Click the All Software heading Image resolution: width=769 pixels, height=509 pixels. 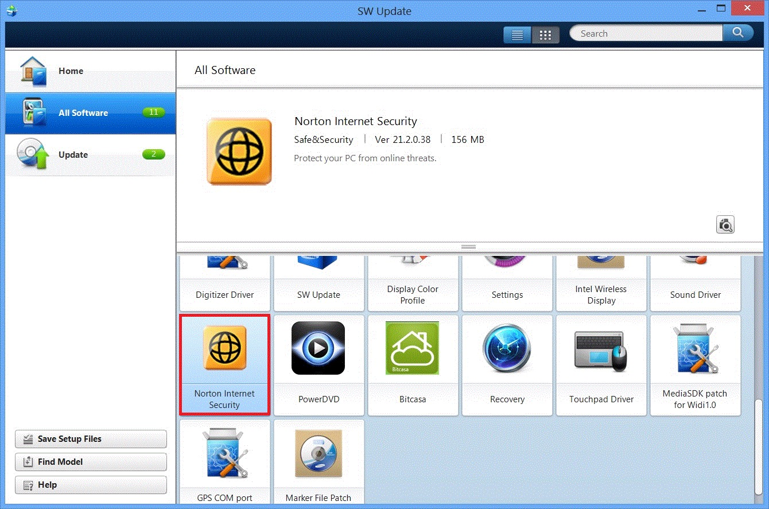tap(225, 70)
